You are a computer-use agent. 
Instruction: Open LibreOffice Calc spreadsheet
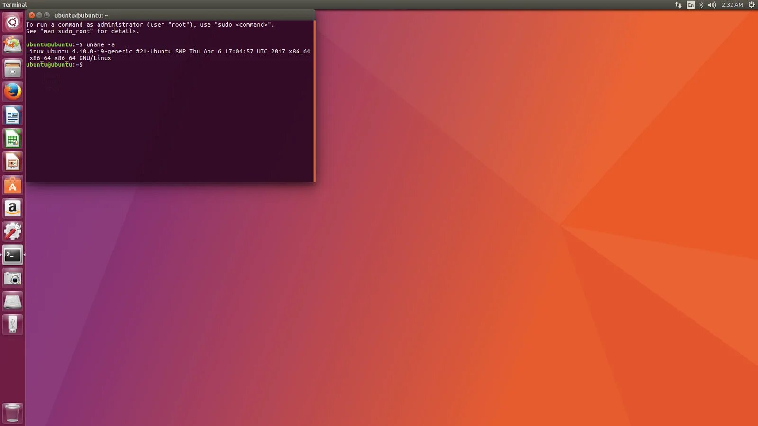[13, 139]
